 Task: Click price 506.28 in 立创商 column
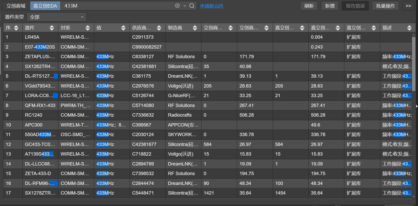(x=246, y=115)
